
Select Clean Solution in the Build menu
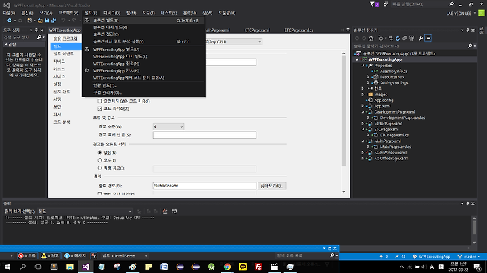point(143,34)
